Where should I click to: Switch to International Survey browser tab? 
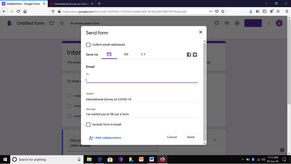pyautogui.click(x=71, y=4)
